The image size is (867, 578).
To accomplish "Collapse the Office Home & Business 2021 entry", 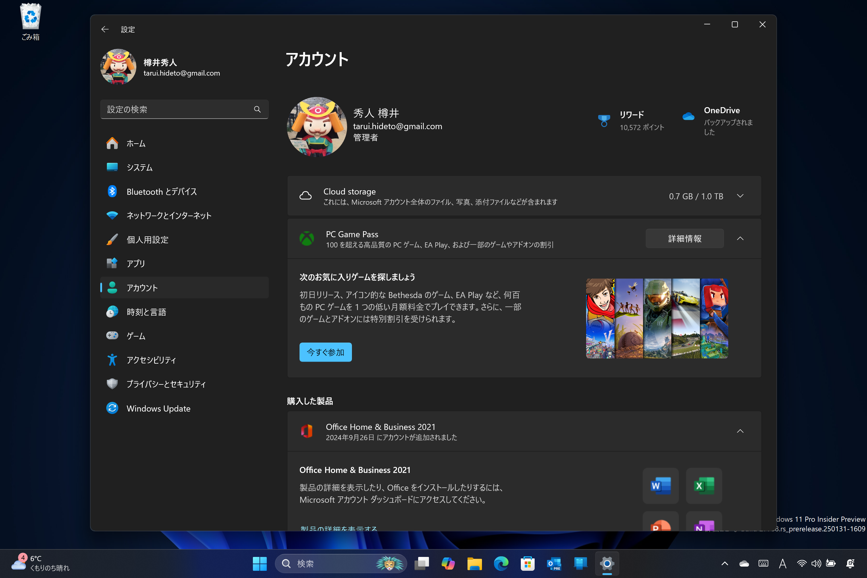I will (x=741, y=431).
